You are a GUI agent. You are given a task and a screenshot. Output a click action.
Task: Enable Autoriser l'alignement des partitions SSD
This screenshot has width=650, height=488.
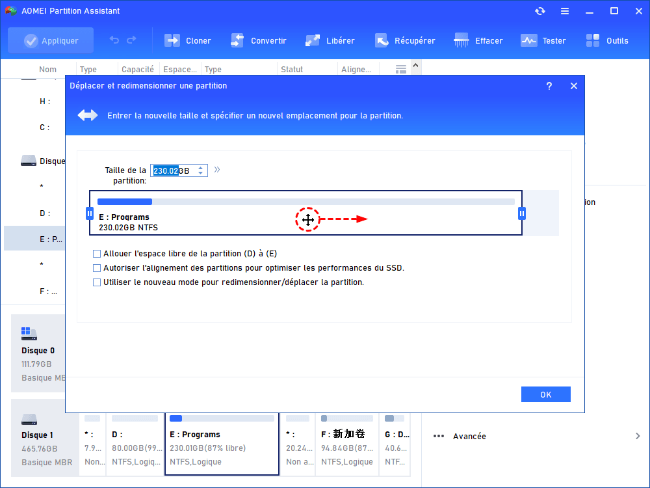point(97,268)
